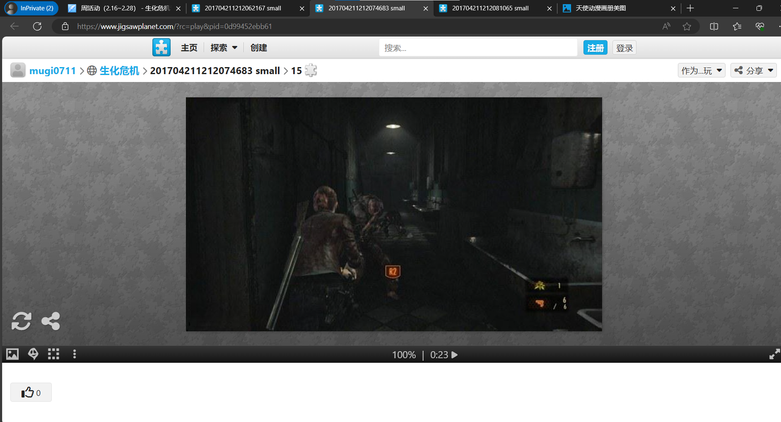
Task: Open mugi0711 user profile link
Action: 52,71
